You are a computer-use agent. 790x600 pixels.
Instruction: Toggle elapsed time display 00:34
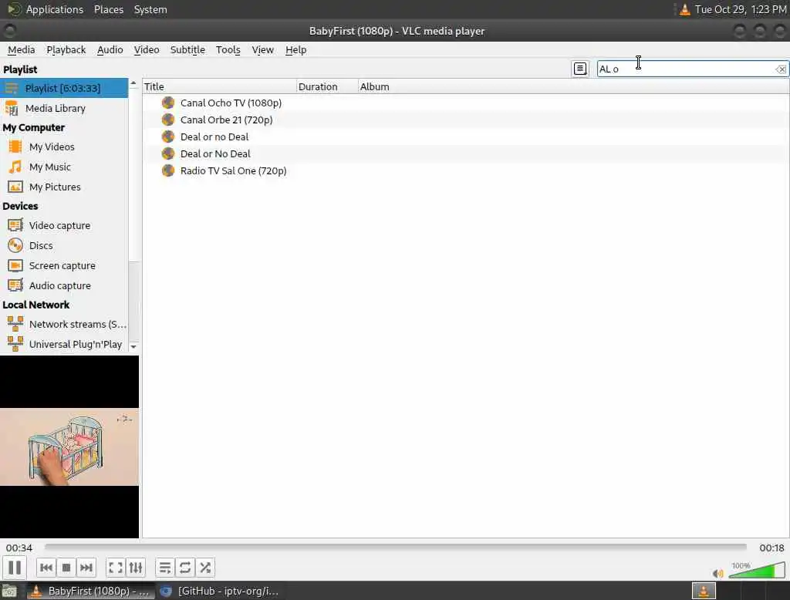19,548
